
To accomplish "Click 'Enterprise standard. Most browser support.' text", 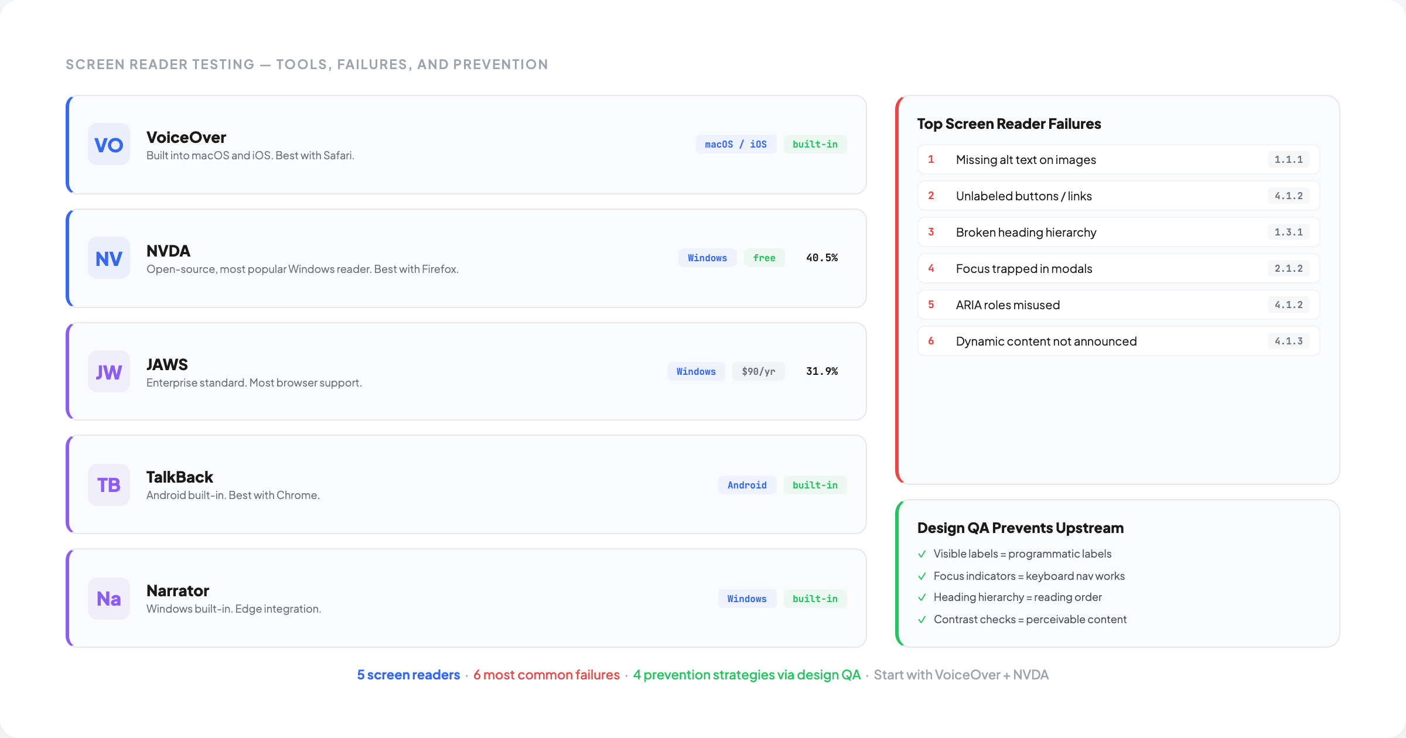I will 254,382.
